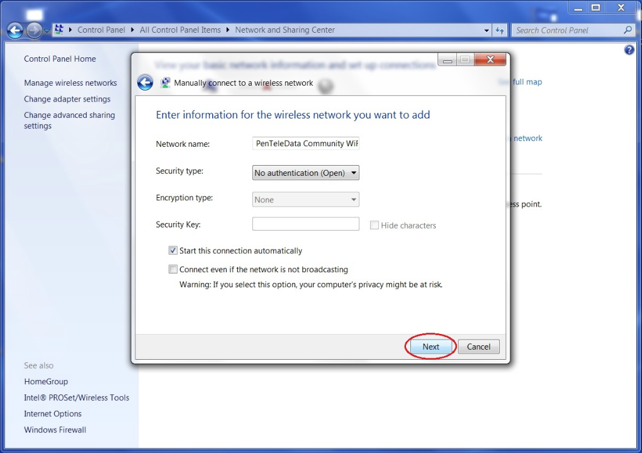Click the Security Key input field

[305, 224]
